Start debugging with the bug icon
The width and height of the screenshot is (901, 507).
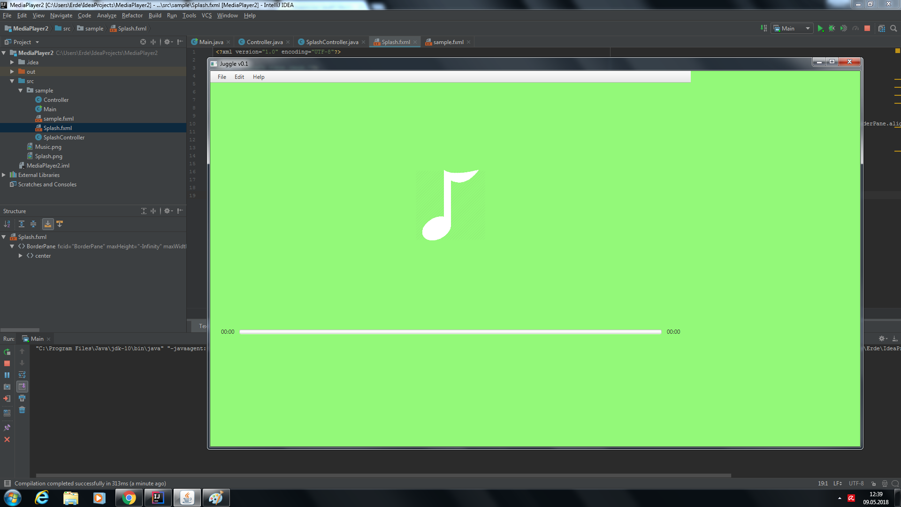[832, 29]
